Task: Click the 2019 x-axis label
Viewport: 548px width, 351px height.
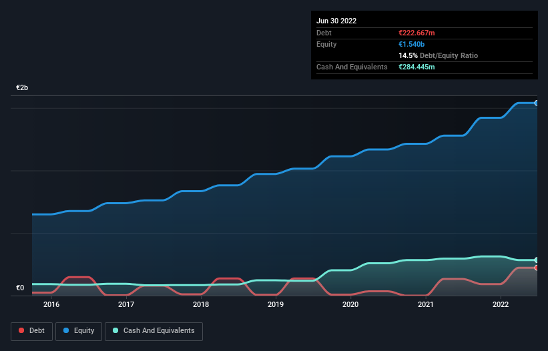Action: (276, 304)
